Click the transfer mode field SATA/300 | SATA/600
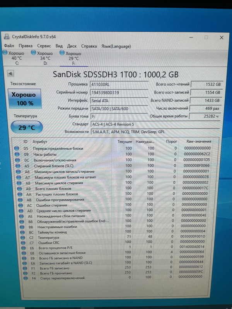The width and height of the screenshot is (232, 309). (119, 109)
